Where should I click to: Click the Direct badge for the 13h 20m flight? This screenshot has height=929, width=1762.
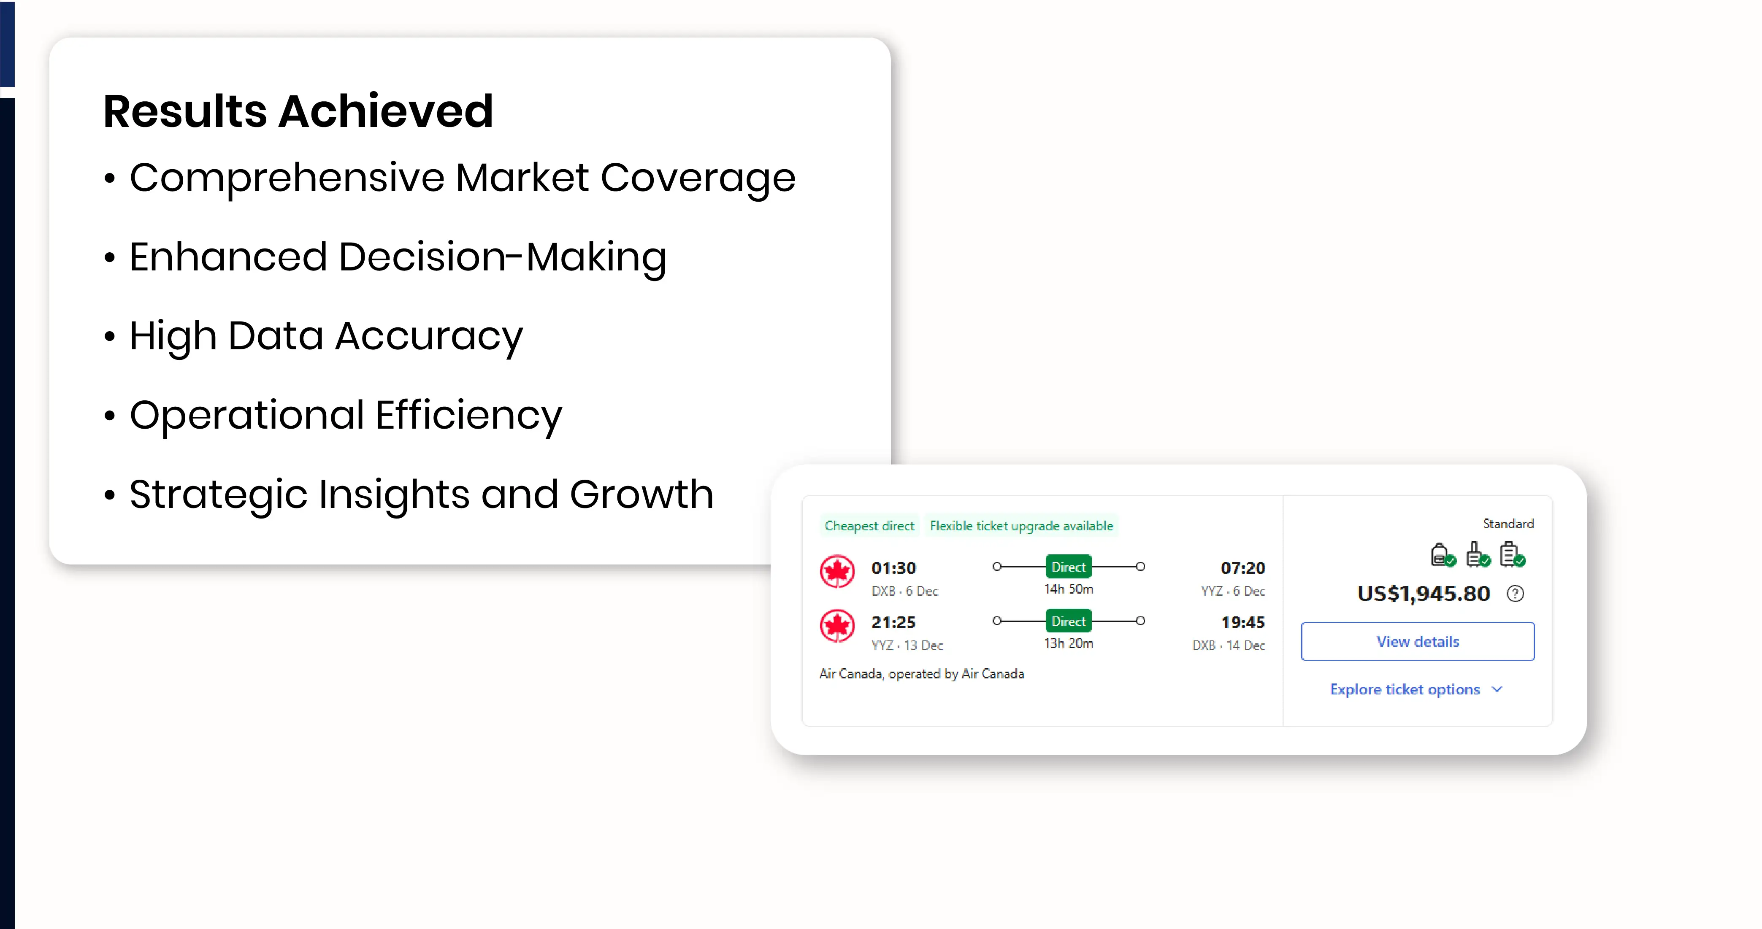(1068, 621)
